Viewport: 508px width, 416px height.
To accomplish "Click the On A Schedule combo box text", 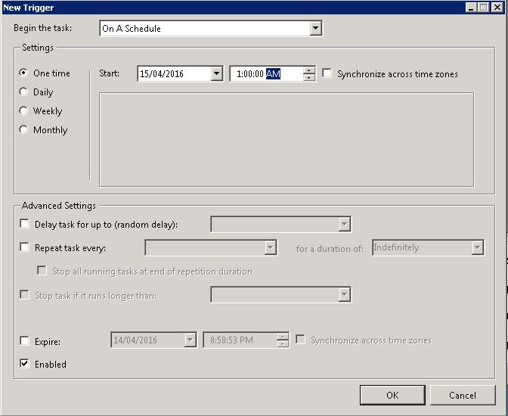I will click(132, 29).
